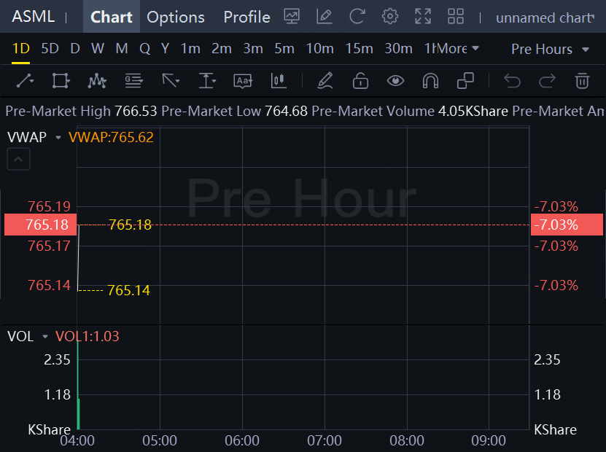
Task: Toggle the pencil draw mode
Action: tap(325, 80)
